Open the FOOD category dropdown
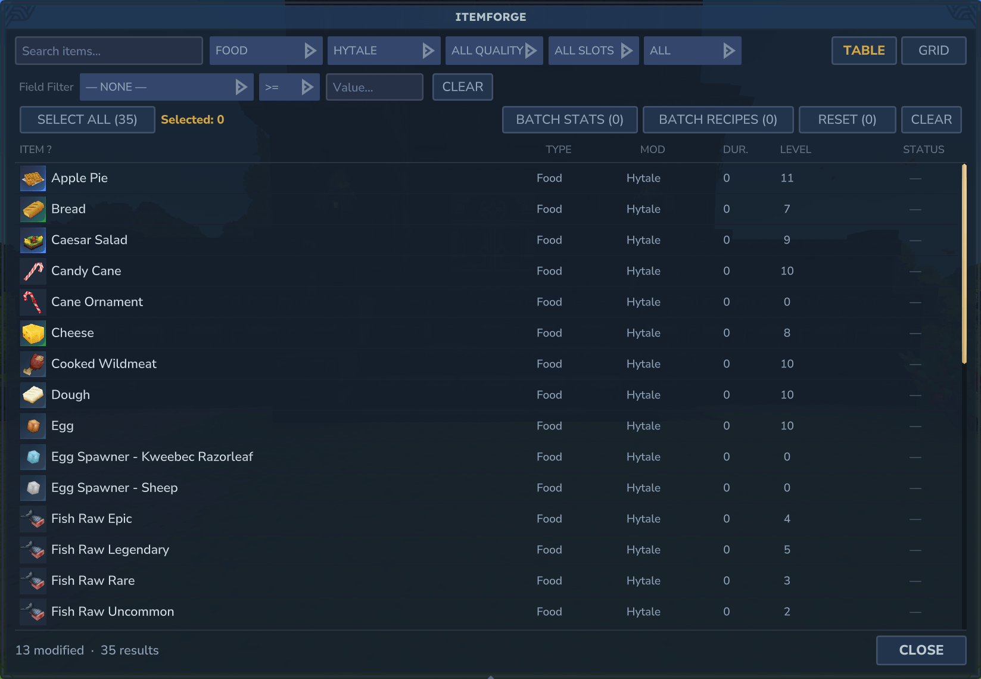981x679 pixels. [266, 51]
